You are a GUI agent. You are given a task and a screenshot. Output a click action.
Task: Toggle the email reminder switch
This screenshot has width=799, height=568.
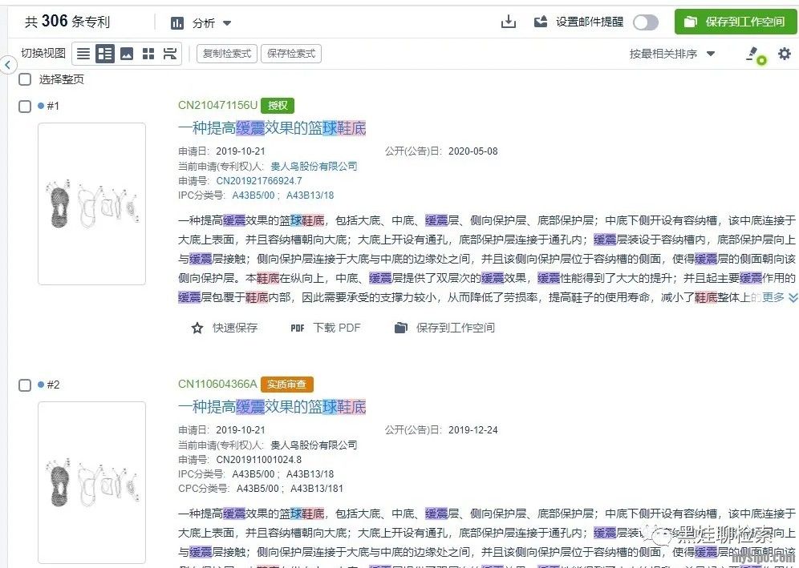(x=645, y=22)
